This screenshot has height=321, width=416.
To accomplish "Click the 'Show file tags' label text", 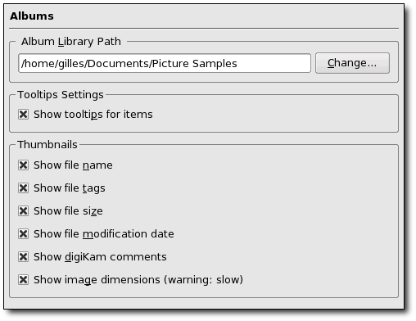I will (x=70, y=188).
